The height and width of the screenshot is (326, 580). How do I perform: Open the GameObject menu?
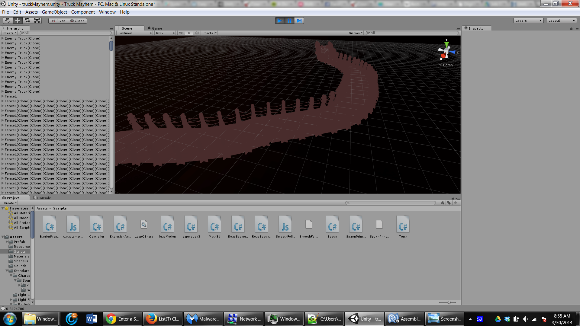(x=54, y=12)
